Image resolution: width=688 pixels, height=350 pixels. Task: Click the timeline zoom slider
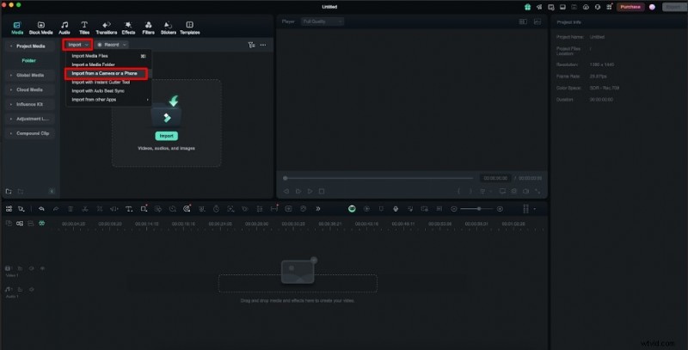click(x=477, y=209)
